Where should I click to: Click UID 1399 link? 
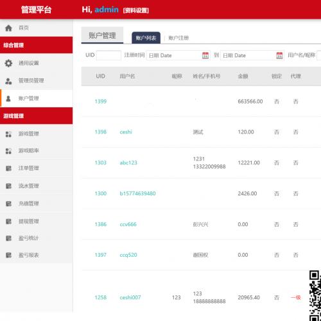101,101
